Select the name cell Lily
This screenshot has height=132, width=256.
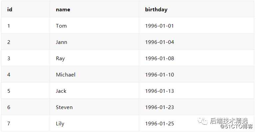coord(94,123)
